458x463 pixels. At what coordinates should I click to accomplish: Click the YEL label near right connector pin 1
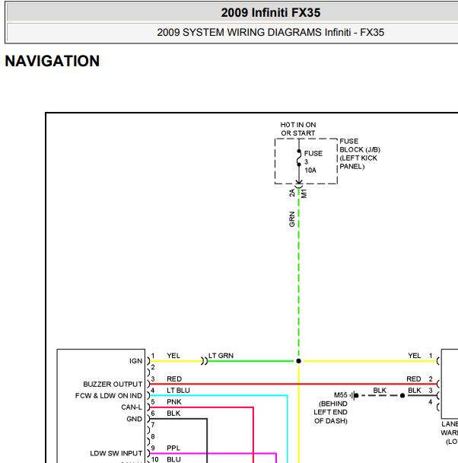click(x=415, y=356)
